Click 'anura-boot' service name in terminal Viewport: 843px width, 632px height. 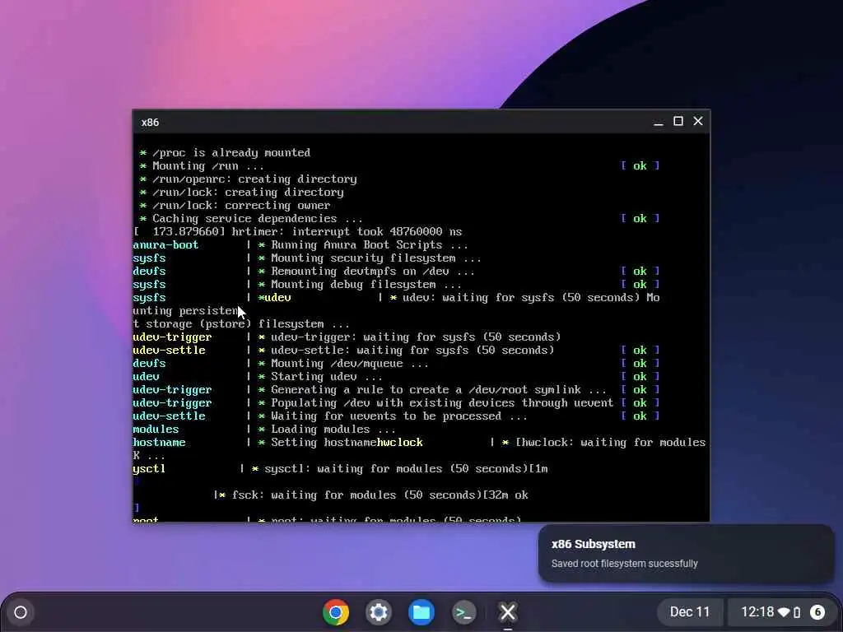(x=165, y=245)
